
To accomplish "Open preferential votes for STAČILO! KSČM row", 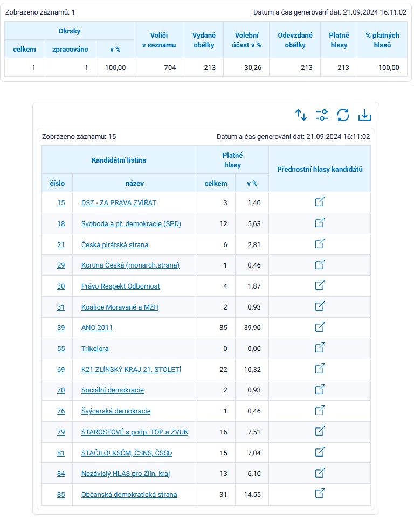I will (x=320, y=452).
